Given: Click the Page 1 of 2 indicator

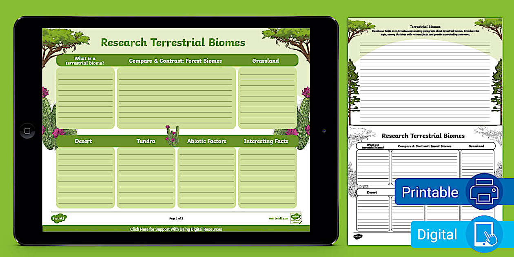Looking at the screenshot, I should (x=175, y=218).
